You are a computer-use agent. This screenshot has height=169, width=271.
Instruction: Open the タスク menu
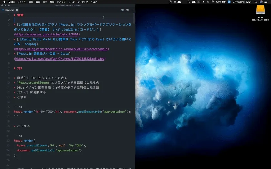tap(71, 2)
